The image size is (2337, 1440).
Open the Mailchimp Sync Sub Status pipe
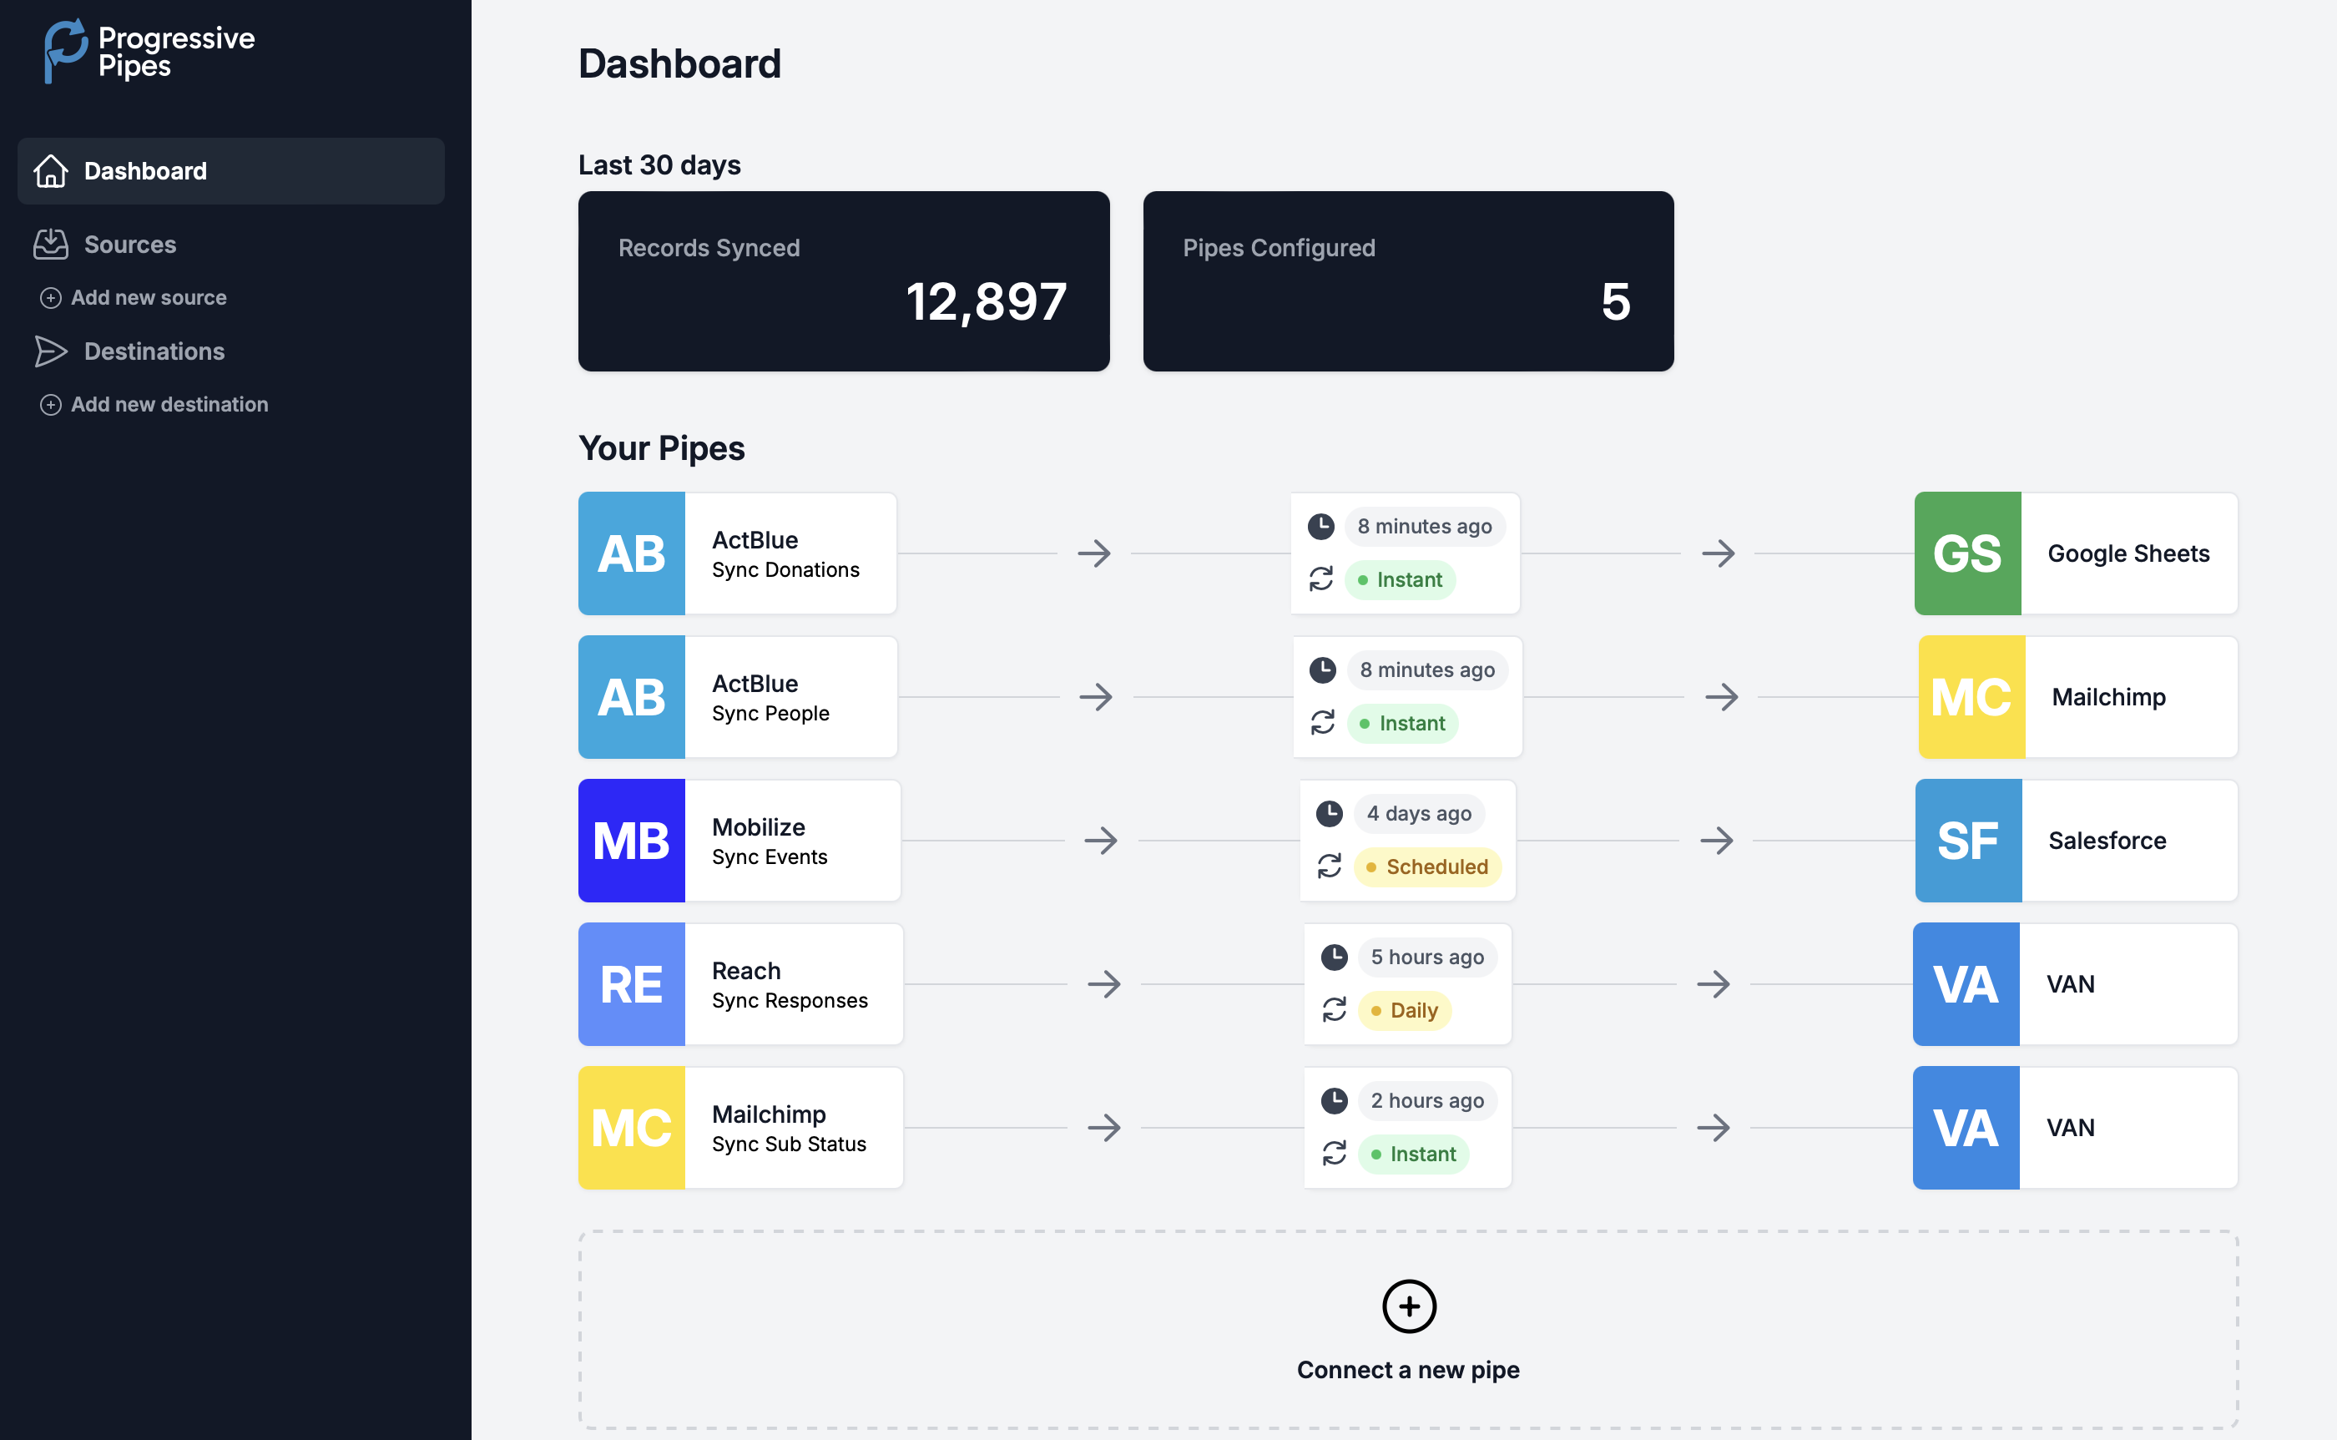tap(740, 1128)
